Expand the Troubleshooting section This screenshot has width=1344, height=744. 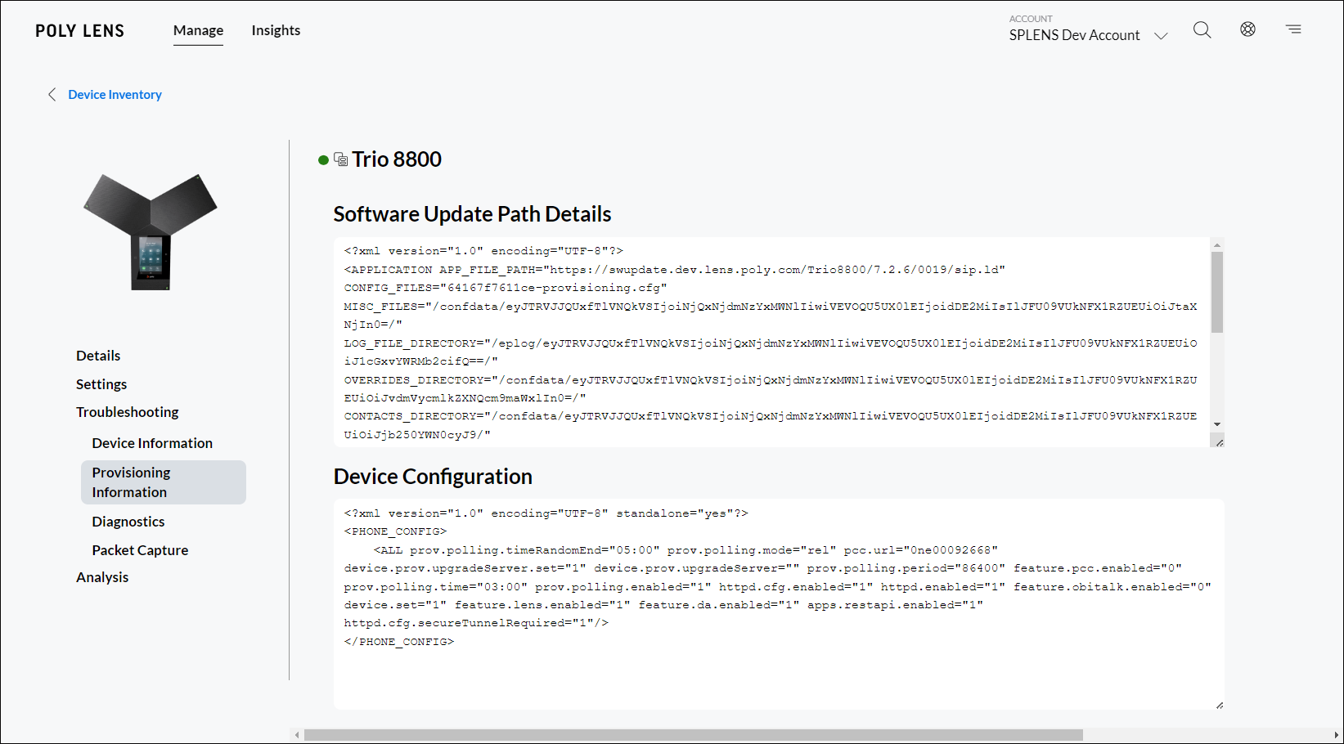127,411
